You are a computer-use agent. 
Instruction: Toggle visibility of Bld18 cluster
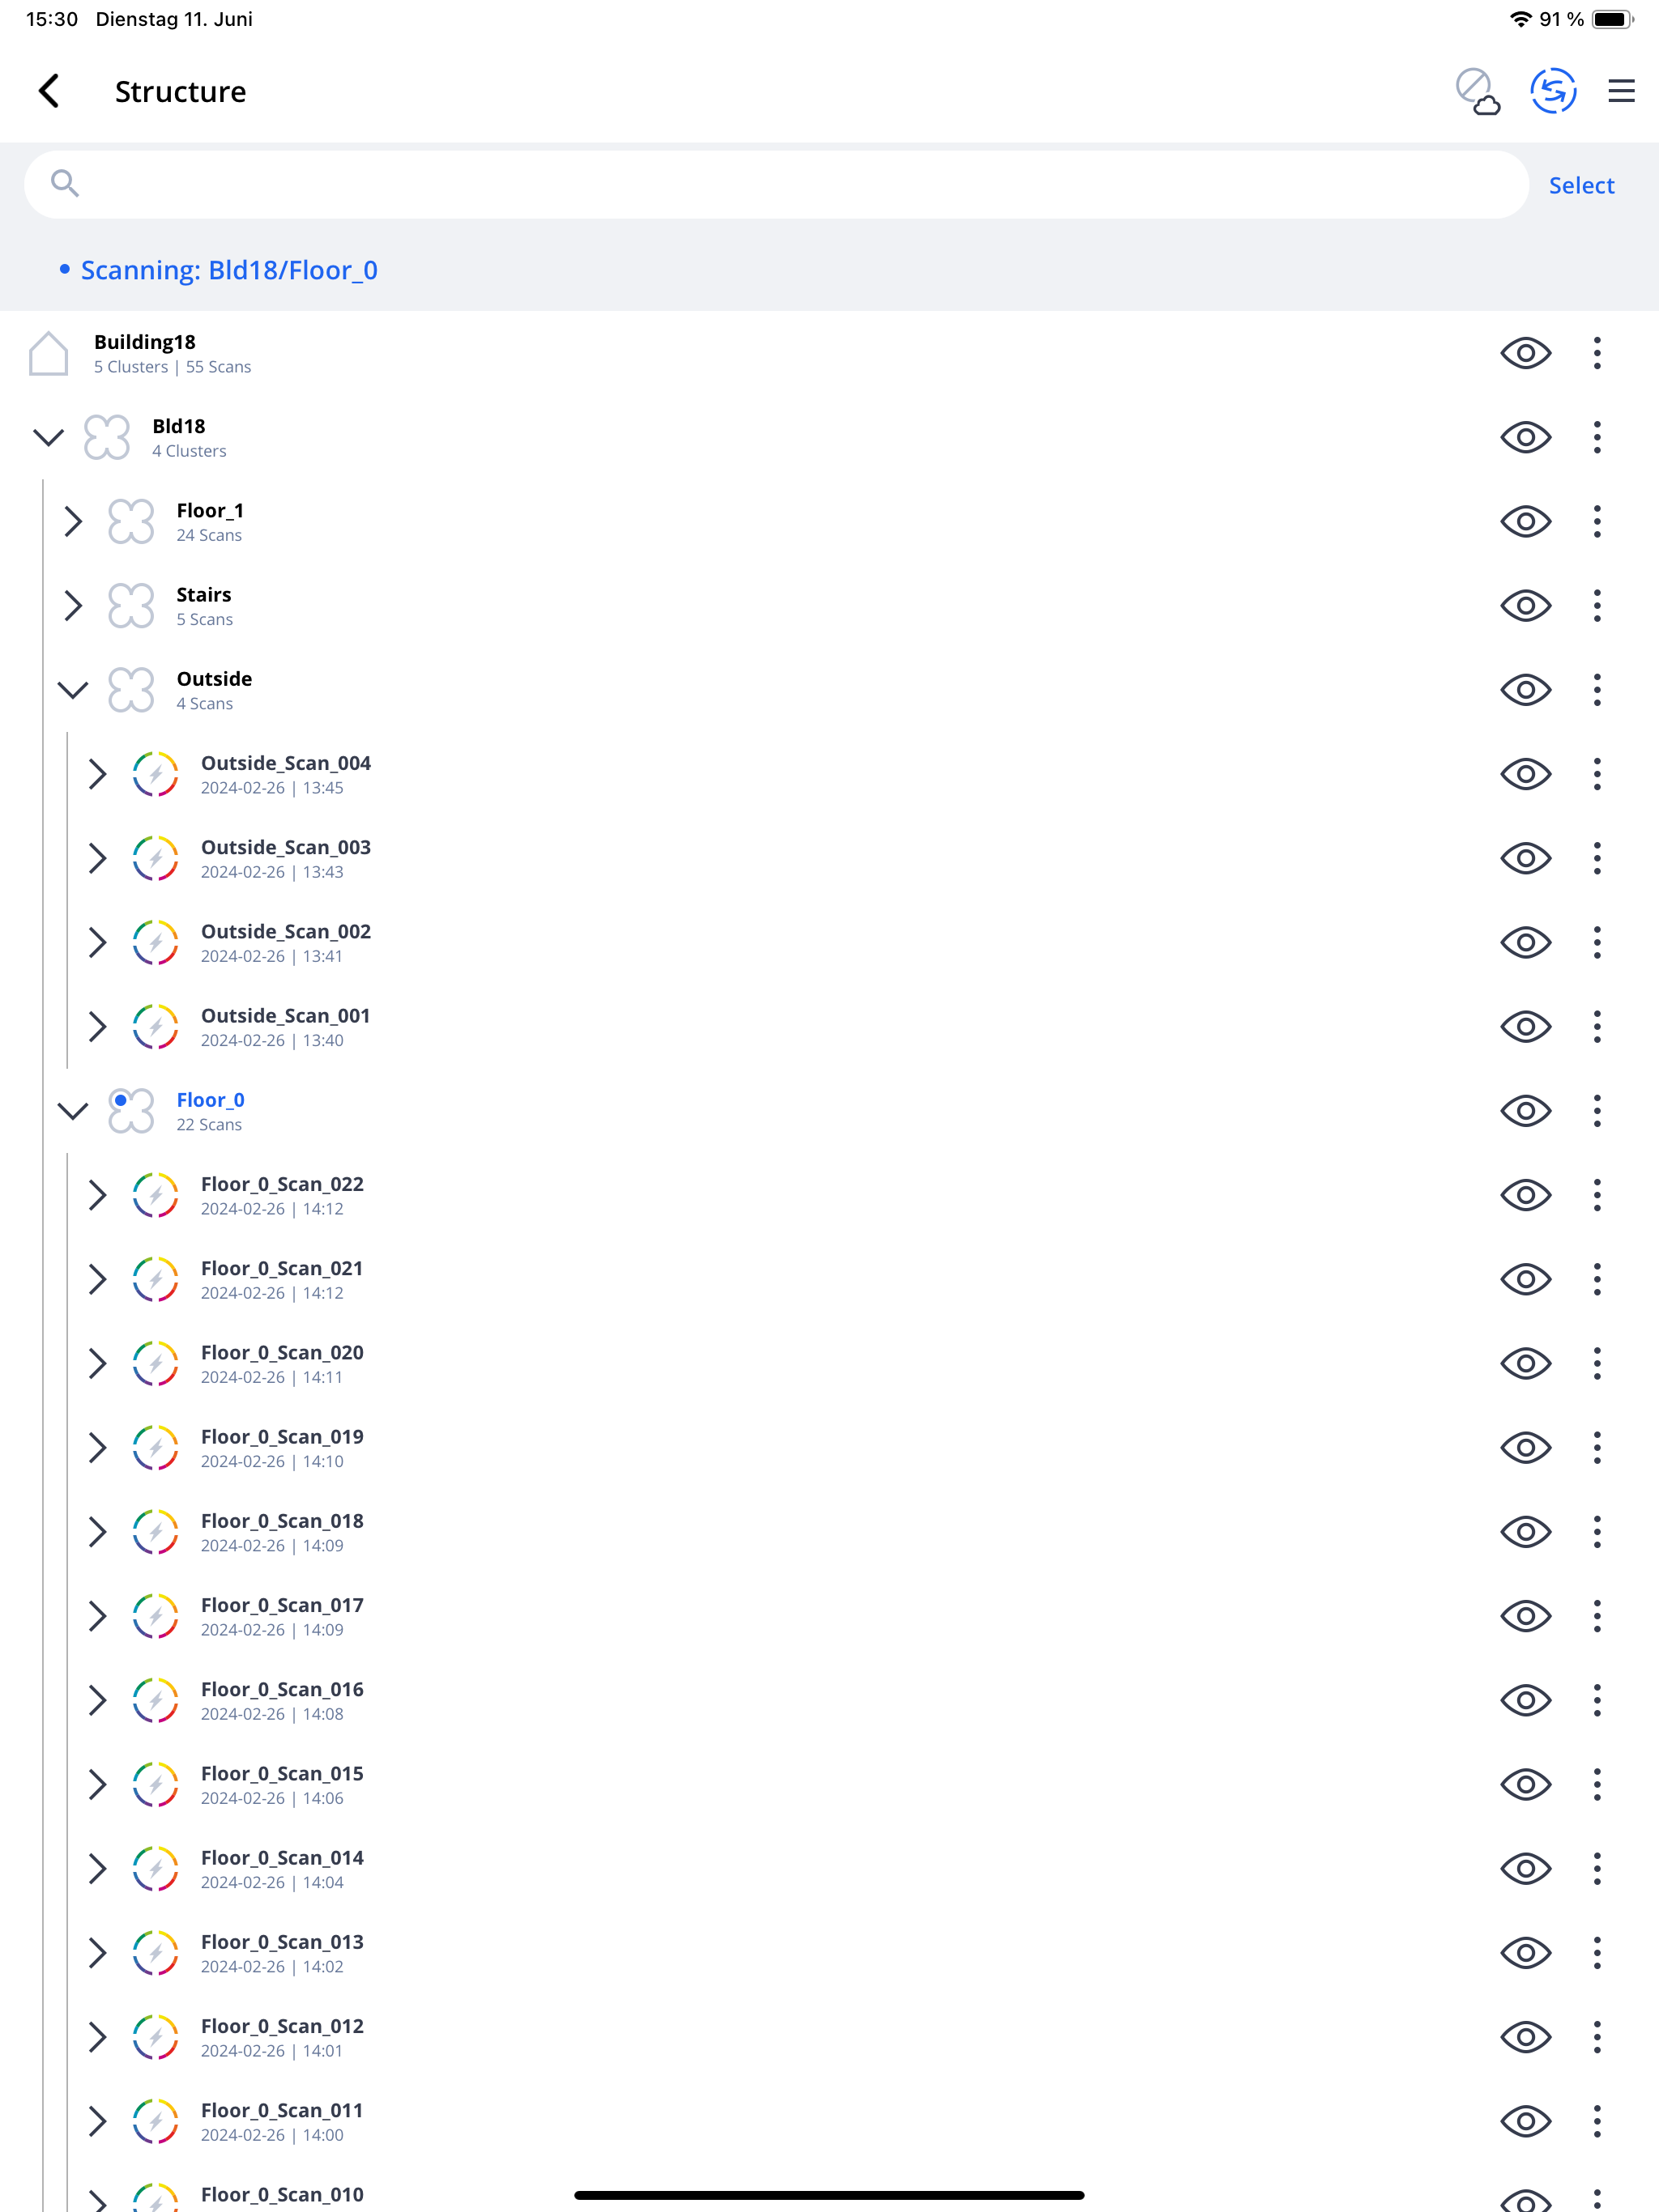[1525, 437]
